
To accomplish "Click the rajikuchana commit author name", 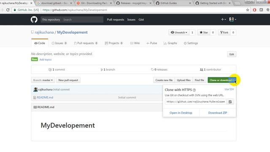I will coord(45,90).
